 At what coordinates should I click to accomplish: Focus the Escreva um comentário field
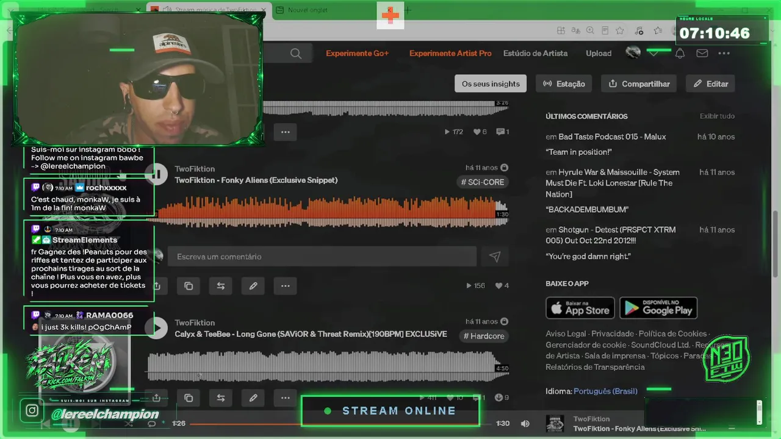pos(322,257)
